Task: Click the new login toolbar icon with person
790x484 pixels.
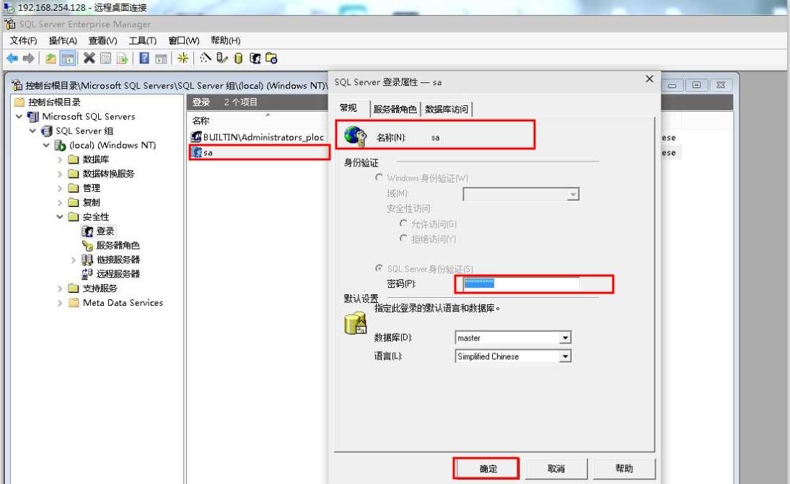Action: [255, 58]
